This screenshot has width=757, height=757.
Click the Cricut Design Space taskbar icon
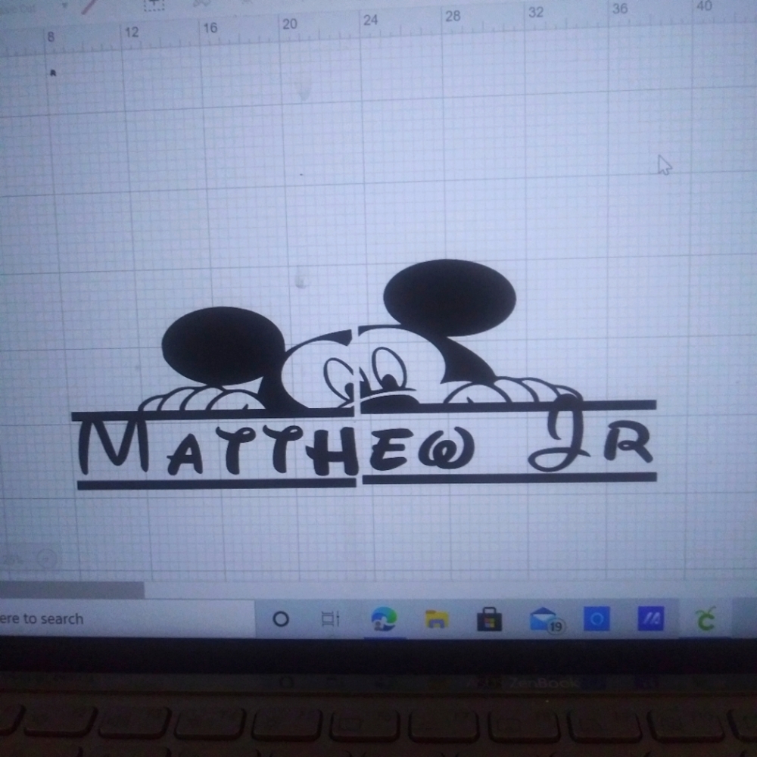pos(706,619)
